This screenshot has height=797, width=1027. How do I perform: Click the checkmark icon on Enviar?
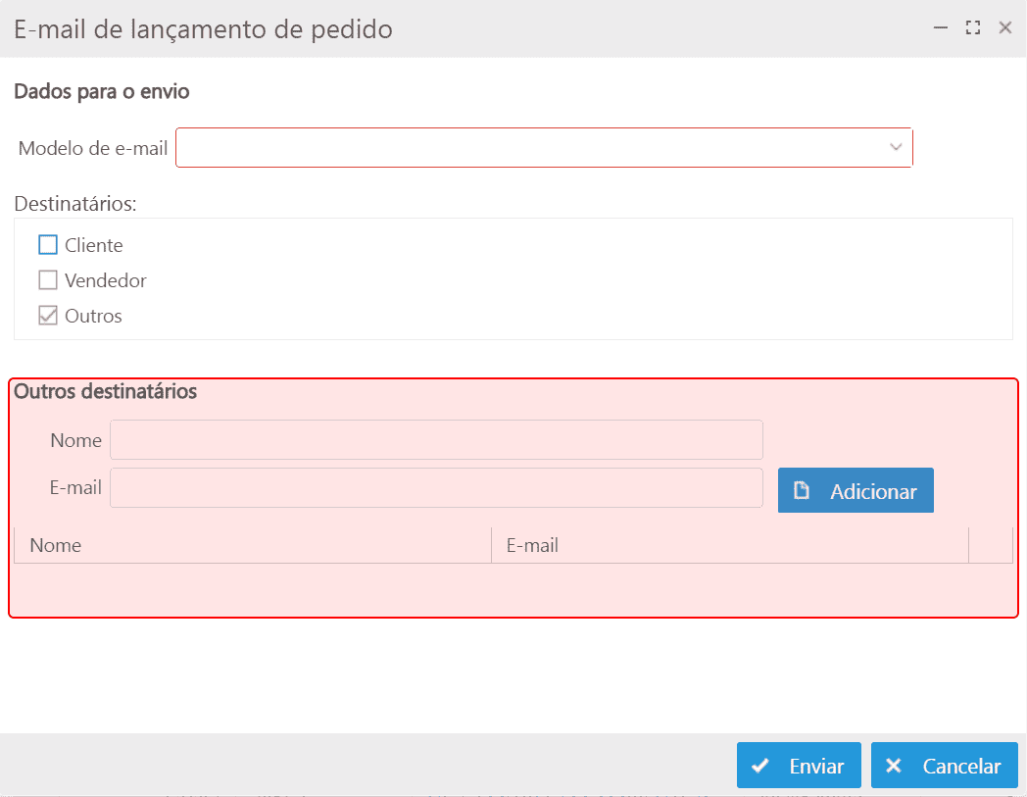(759, 766)
